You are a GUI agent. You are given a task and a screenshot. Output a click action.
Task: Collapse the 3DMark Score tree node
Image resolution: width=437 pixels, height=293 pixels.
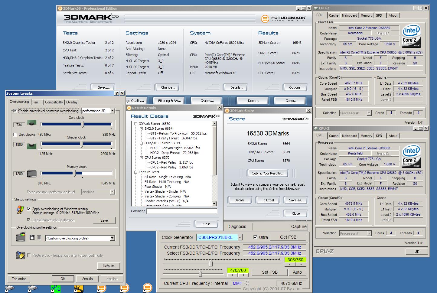click(136, 124)
